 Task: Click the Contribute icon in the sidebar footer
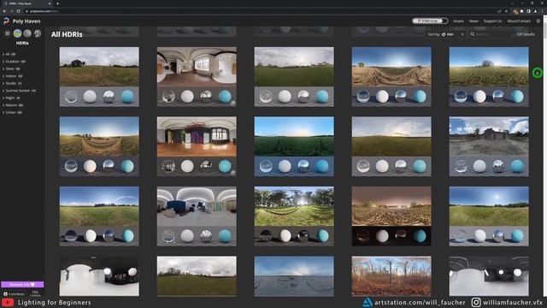click(5, 294)
